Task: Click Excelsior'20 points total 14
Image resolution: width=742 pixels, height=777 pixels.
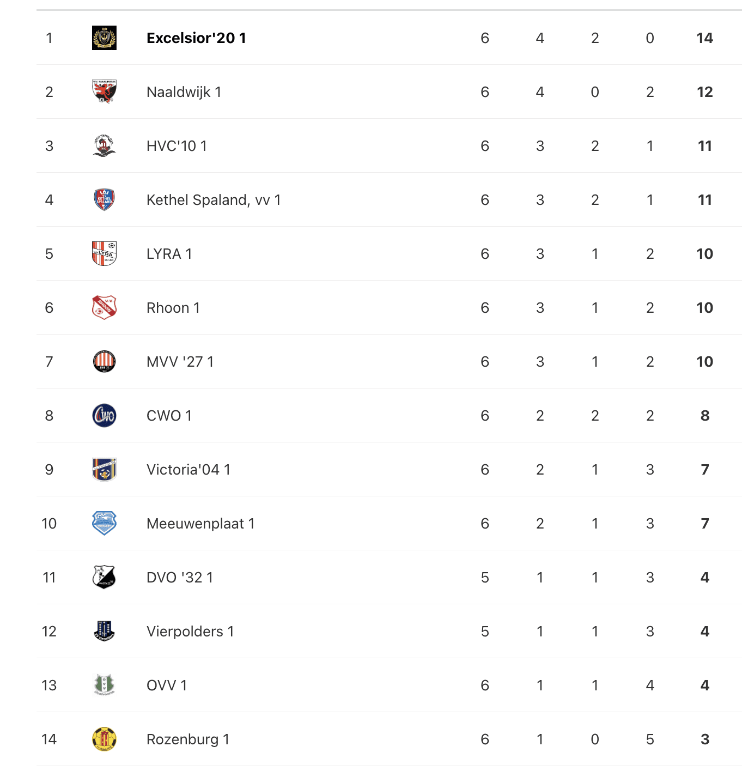Action: [x=704, y=38]
